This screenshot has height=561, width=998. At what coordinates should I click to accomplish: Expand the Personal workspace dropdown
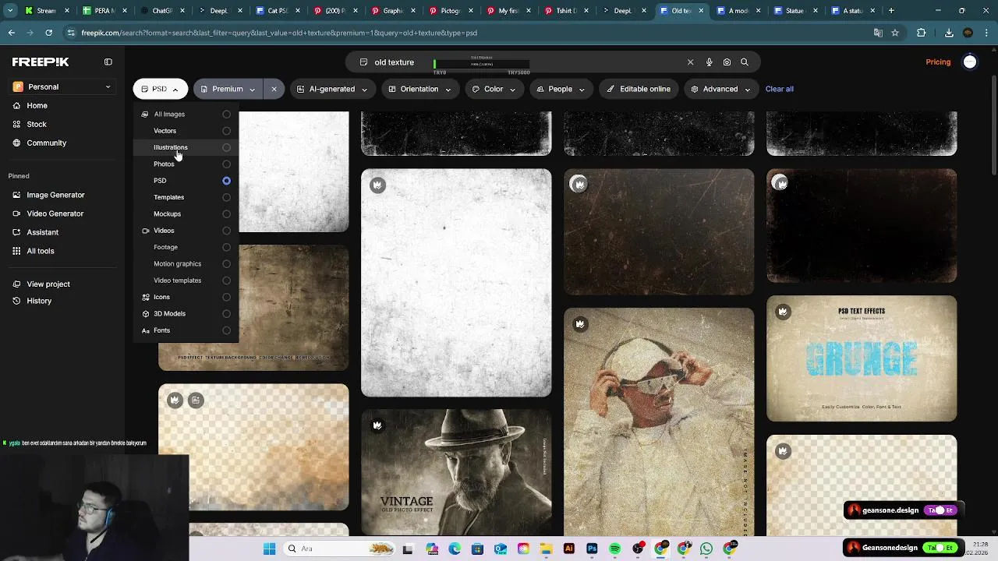coord(62,86)
